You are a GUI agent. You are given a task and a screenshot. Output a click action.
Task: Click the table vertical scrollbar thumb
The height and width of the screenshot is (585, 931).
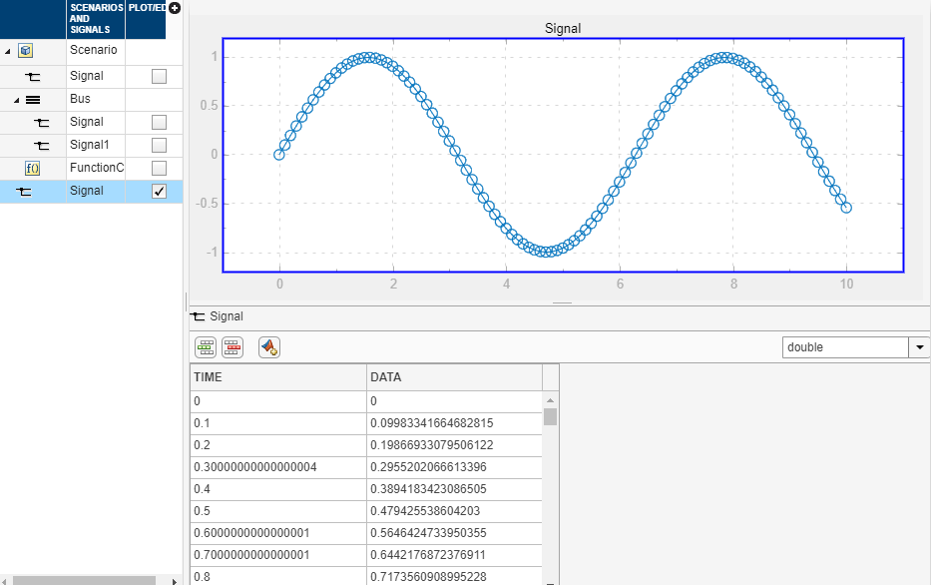(x=551, y=417)
